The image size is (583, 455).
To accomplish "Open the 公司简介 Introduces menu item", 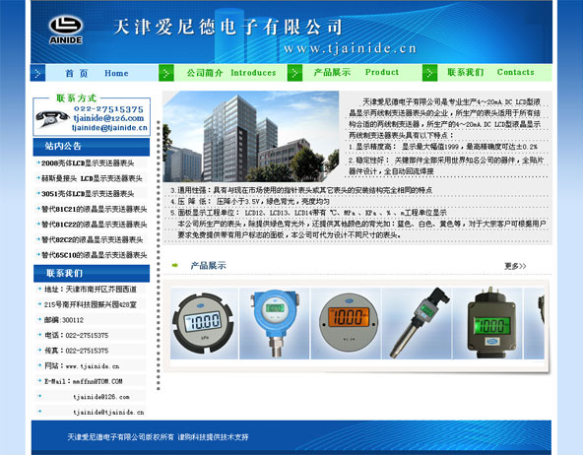I will click(231, 73).
